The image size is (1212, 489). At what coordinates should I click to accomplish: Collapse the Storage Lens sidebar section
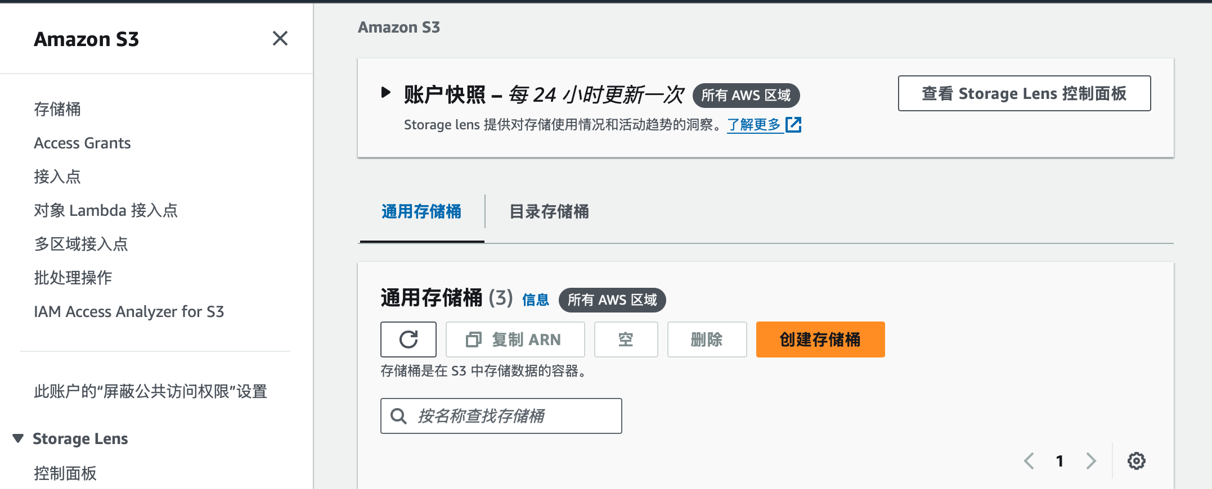(x=18, y=438)
